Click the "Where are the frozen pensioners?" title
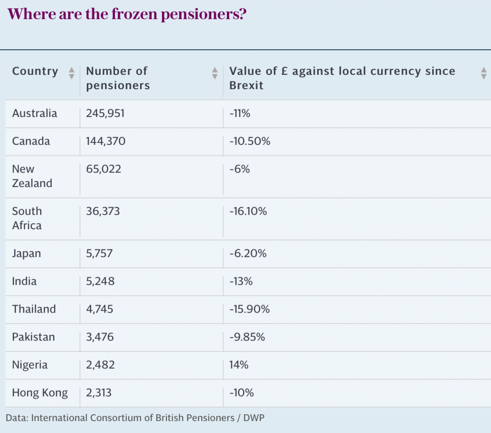The image size is (491, 433). coord(127,14)
